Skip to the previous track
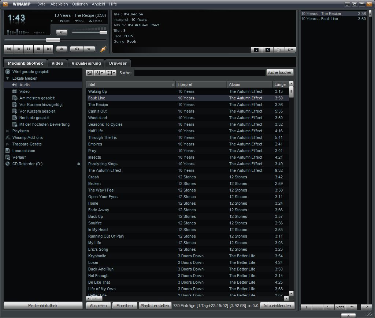 [9, 49]
